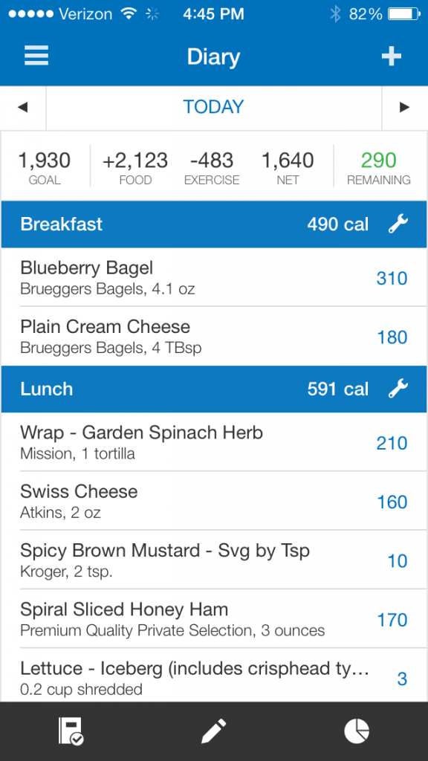
Task: Tap the plus icon to add food
Action: click(x=392, y=56)
